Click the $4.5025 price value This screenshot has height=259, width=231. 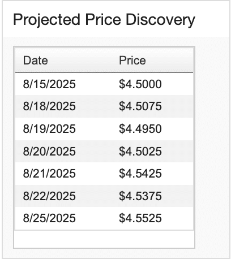pos(140,152)
